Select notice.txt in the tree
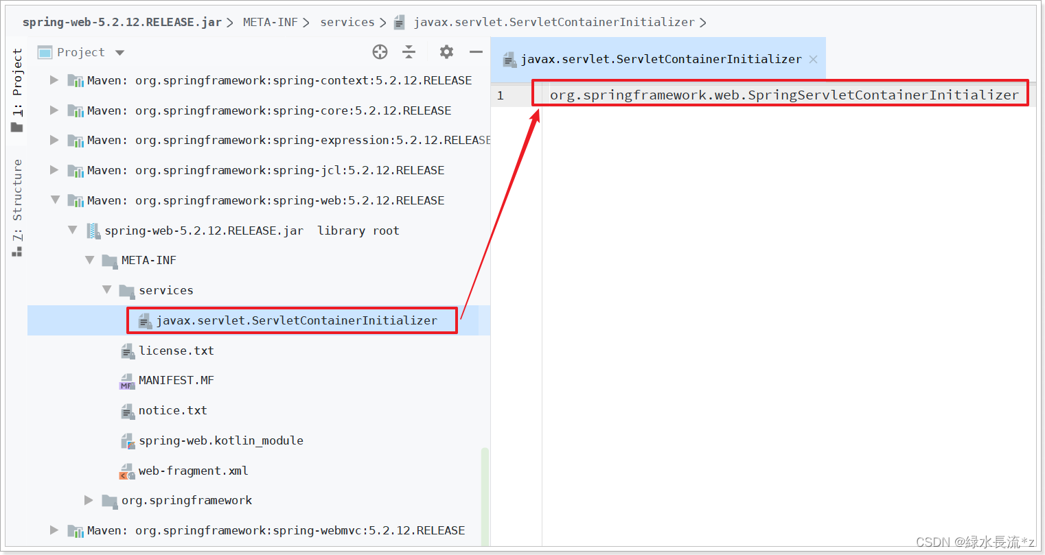 [x=173, y=410]
